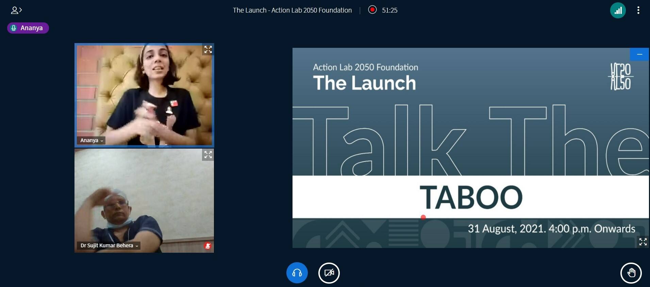The height and width of the screenshot is (287, 650).
Task: Enable webcam sharing with camera button
Action: point(329,273)
